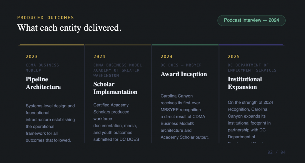Click the first-ever MBSYEP recognition description
Screen dimensions: 305x163
click(x=185, y=117)
